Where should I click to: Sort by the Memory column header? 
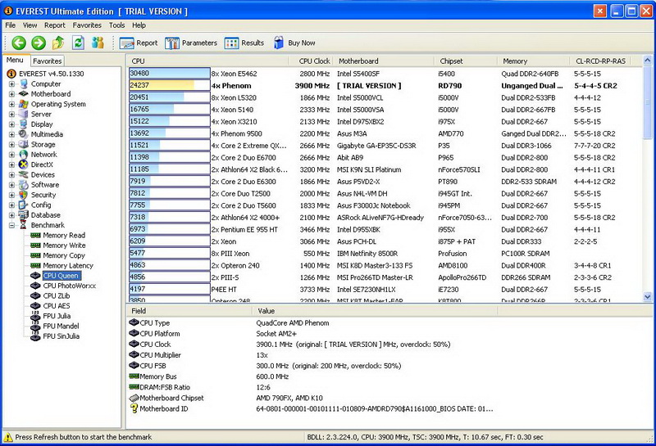point(533,61)
